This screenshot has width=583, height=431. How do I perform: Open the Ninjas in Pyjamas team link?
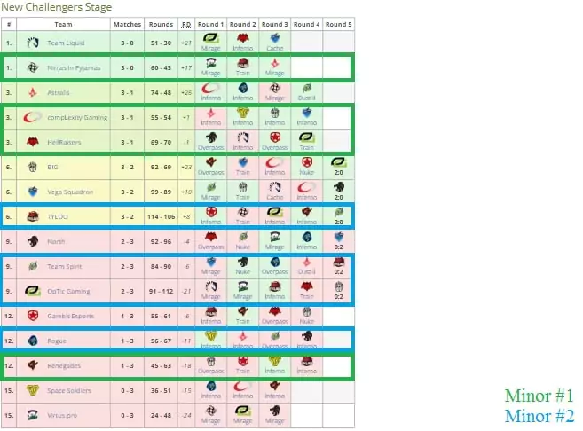click(74, 68)
